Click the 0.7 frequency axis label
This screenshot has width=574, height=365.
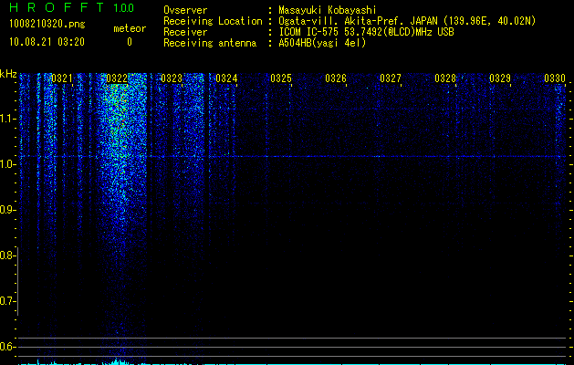[7, 301]
